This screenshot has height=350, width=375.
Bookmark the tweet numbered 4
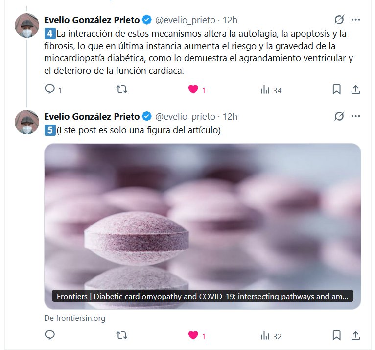[336, 89]
